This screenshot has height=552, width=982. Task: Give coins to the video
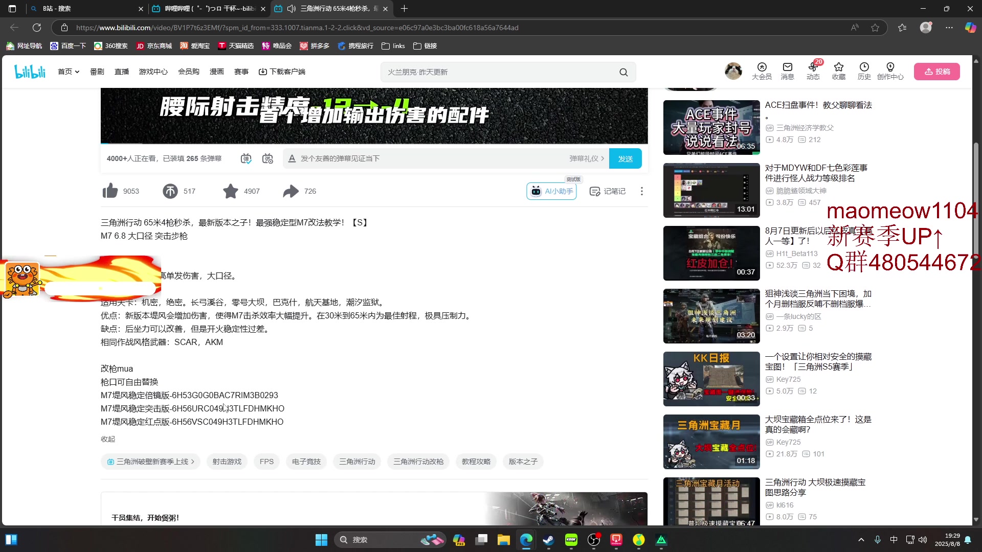pyautogui.click(x=170, y=191)
